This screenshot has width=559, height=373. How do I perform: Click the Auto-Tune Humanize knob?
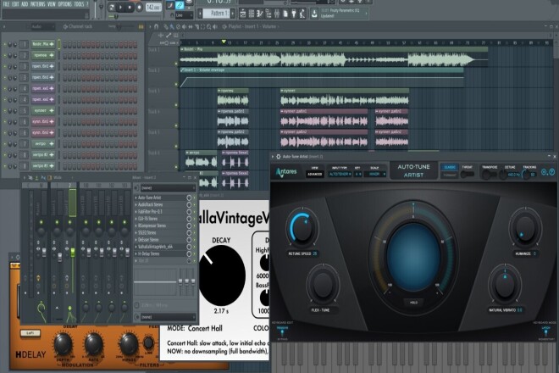coord(525,228)
